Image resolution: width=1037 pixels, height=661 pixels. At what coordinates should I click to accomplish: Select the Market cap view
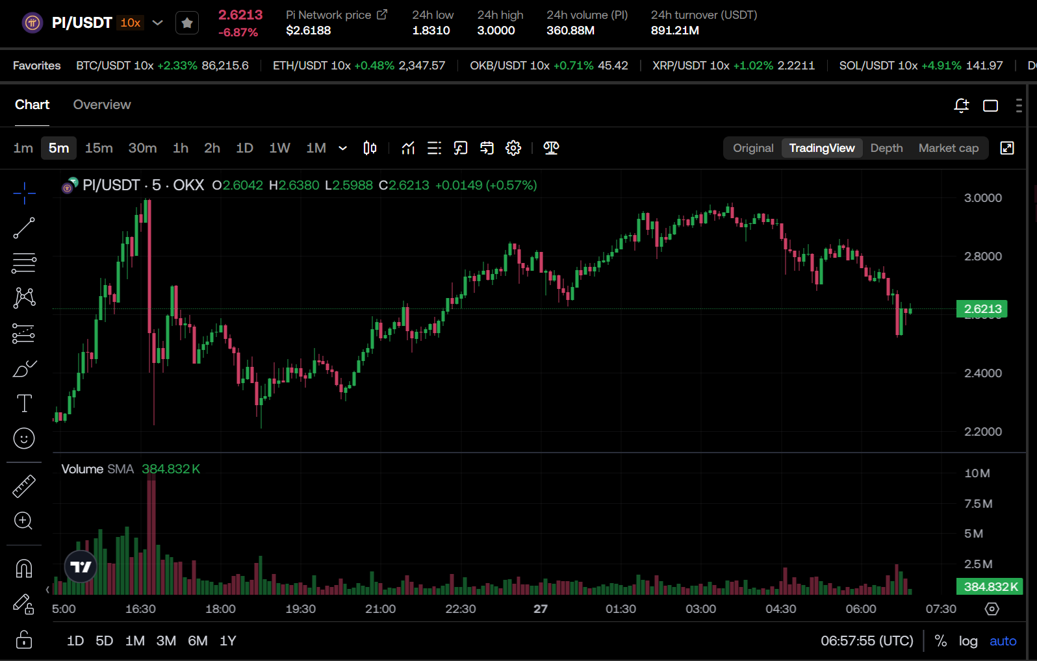pyautogui.click(x=949, y=148)
